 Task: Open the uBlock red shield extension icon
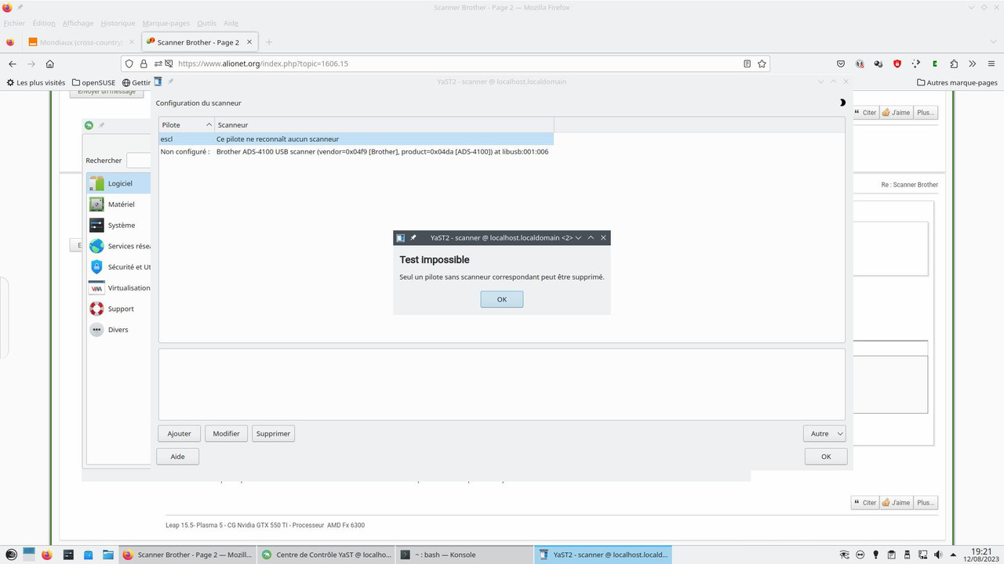tap(897, 63)
